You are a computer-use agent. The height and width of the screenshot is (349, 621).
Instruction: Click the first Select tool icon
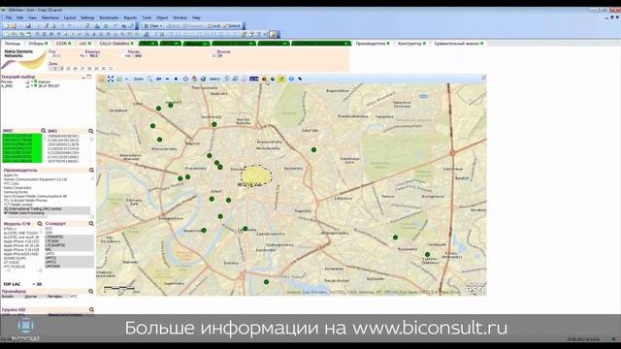[x=226, y=79]
